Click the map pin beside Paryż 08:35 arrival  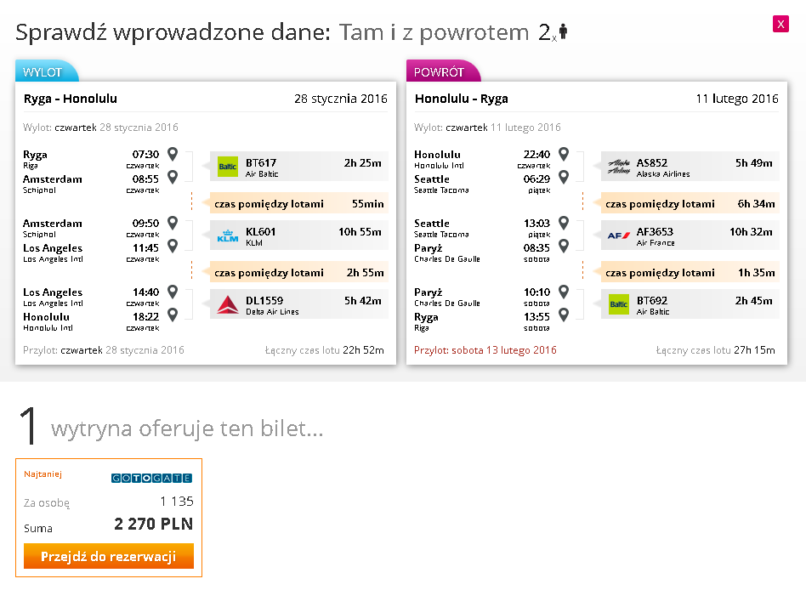click(564, 247)
